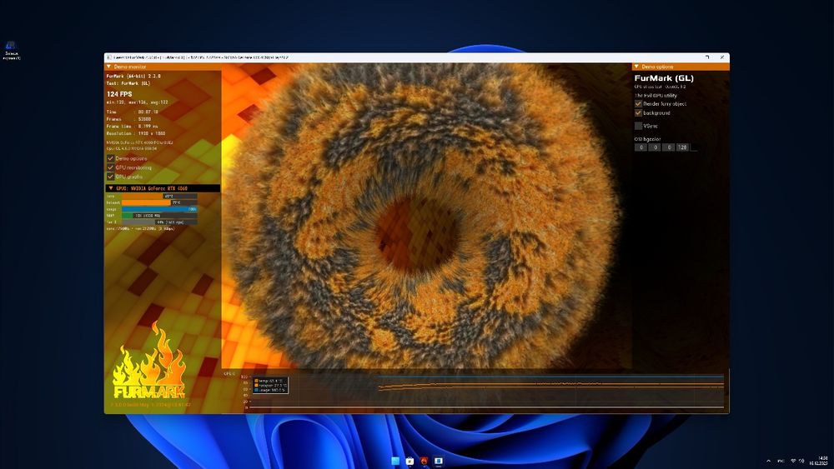834x469 pixels.
Task: Disable Render furry object checkbox
Action: (x=638, y=103)
